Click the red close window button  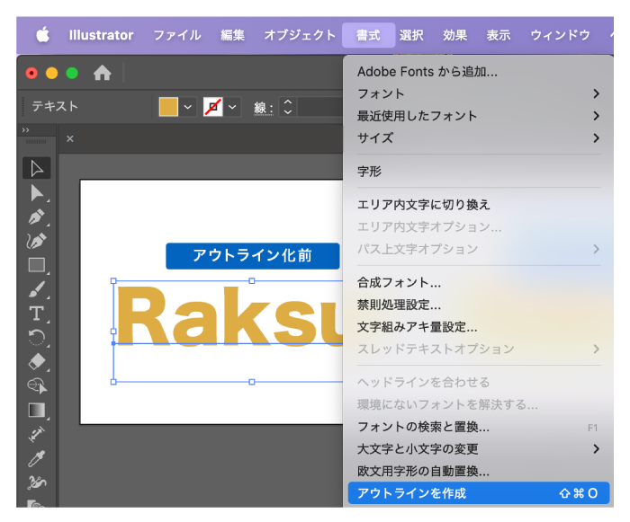click(31, 73)
